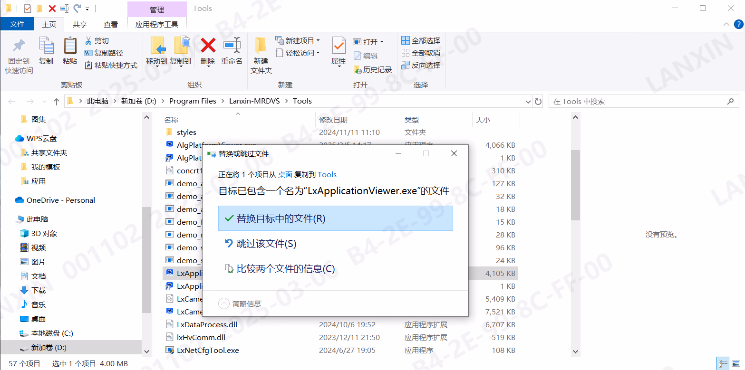Select 共享文件夹 in sidebar
745x370 pixels.
pos(49,153)
